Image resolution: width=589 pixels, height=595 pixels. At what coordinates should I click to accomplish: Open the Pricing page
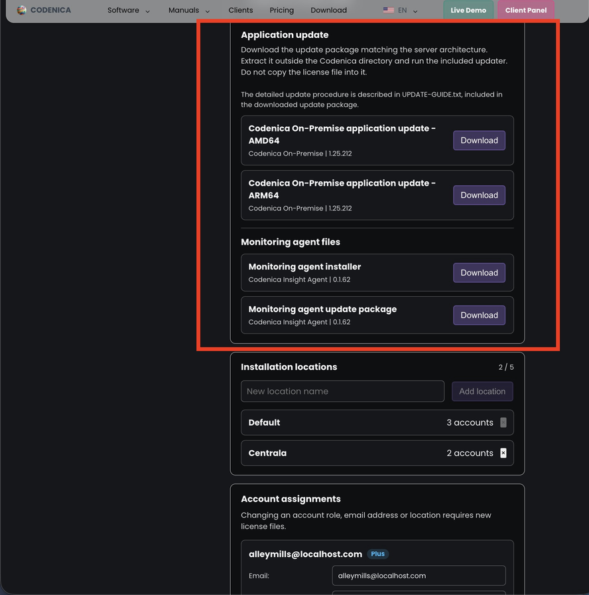282,10
